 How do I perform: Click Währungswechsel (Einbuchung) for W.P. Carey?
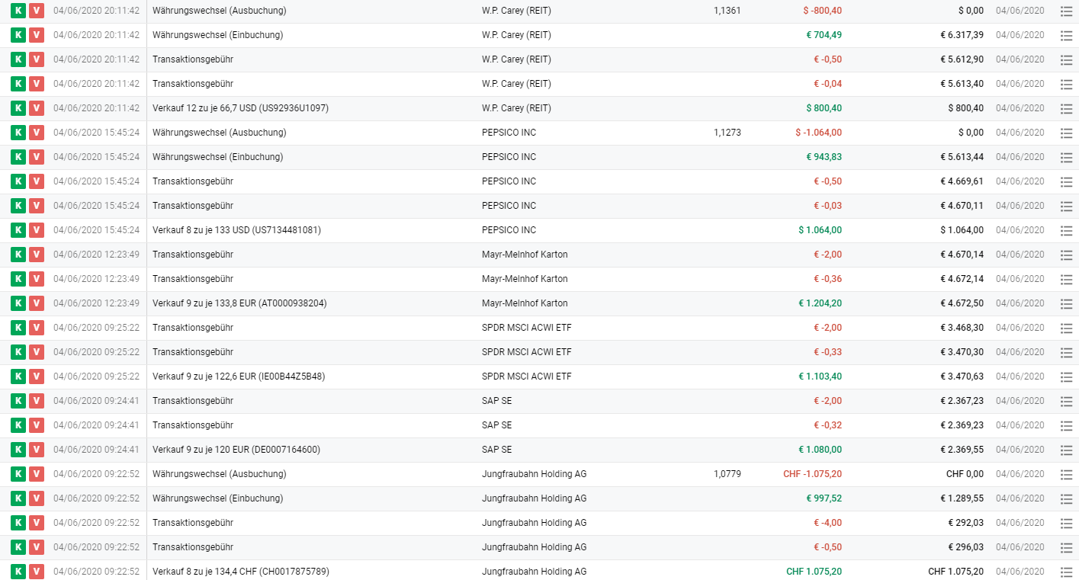[x=217, y=35]
